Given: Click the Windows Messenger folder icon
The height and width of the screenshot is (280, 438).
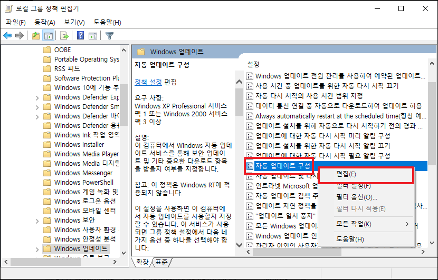Looking at the screenshot, I should pyautogui.click(x=47, y=173).
